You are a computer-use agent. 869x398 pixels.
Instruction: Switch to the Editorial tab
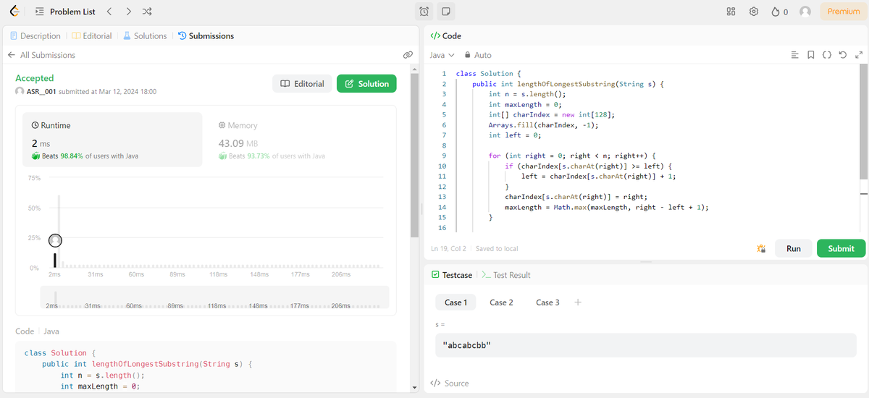point(92,35)
